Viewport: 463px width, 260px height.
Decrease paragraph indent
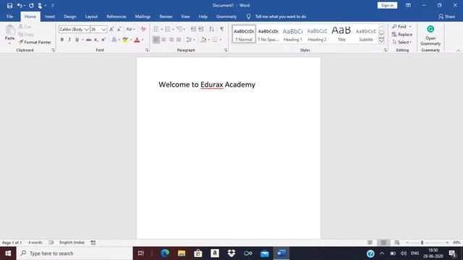tap(193, 29)
